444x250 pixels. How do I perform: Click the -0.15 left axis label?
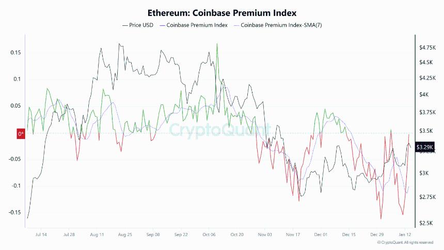click(x=14, y=212)
